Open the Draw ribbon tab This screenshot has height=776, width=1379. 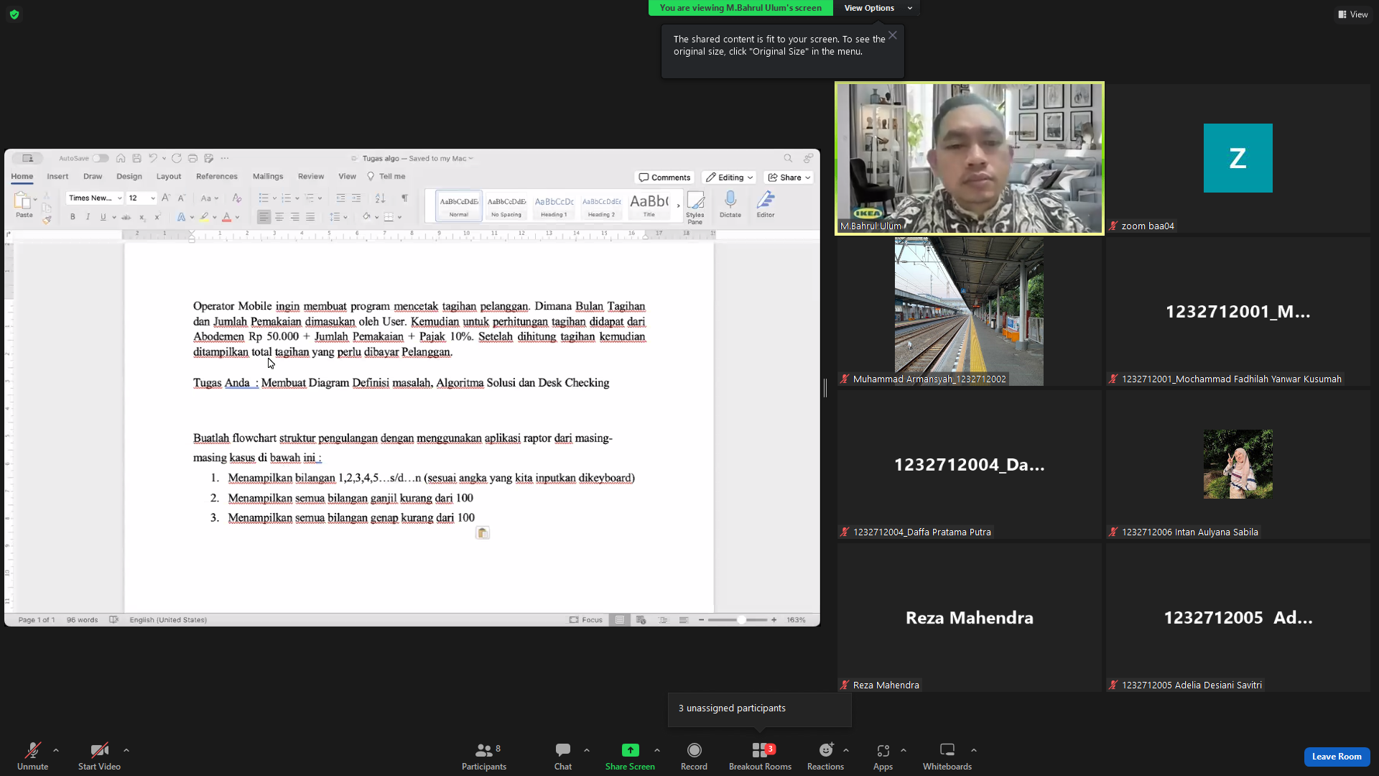[x=93, y=176]
